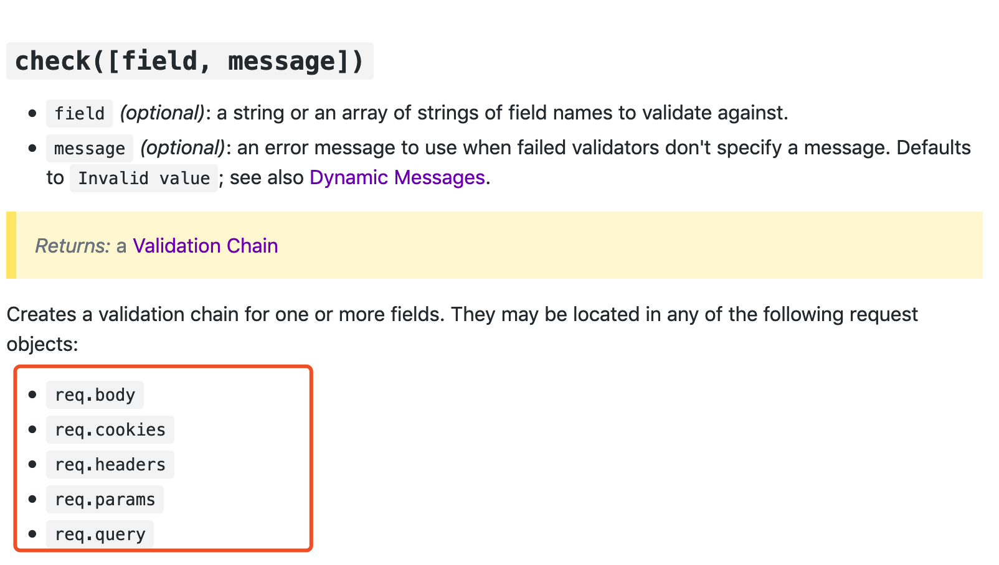Click the req.cookies code item
The height and width of the screenshot is (565, 999).
point(110,430)
